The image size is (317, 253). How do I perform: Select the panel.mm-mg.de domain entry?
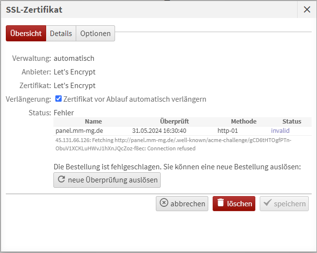click(x=78, y=130)
